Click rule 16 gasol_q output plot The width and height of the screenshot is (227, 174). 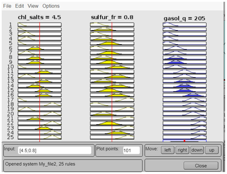[184, 95]
